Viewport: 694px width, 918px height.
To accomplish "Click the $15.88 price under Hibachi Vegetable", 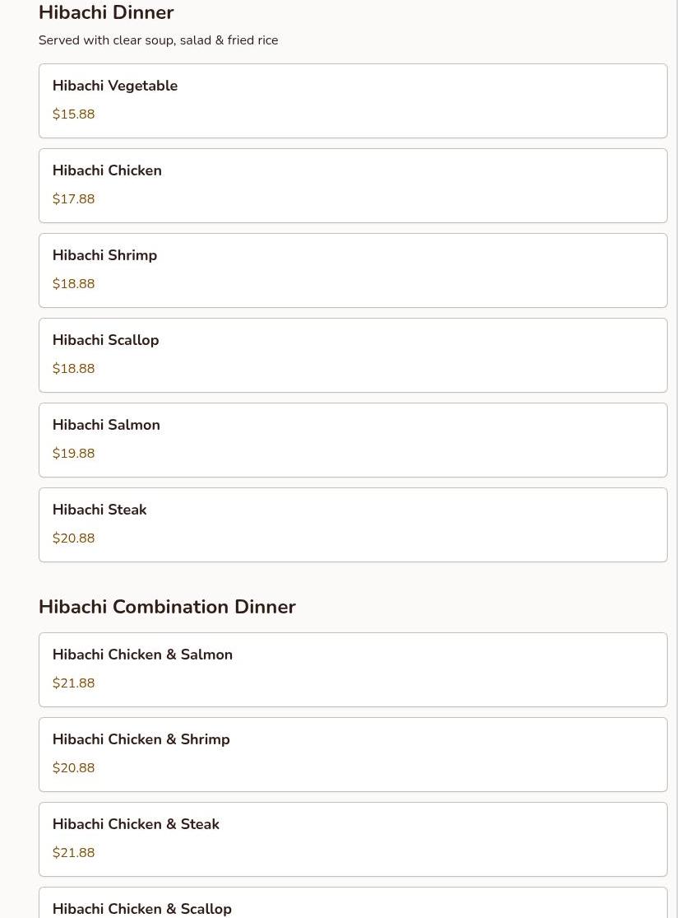I will click(x=74, y=114).
